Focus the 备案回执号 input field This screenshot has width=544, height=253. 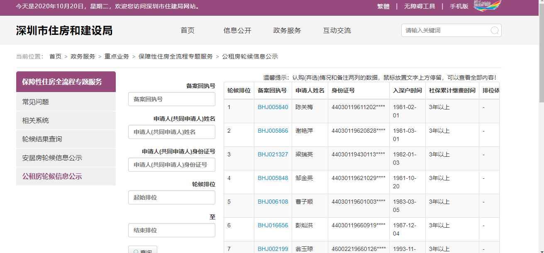pyautogui.click(x=172, y=99)
